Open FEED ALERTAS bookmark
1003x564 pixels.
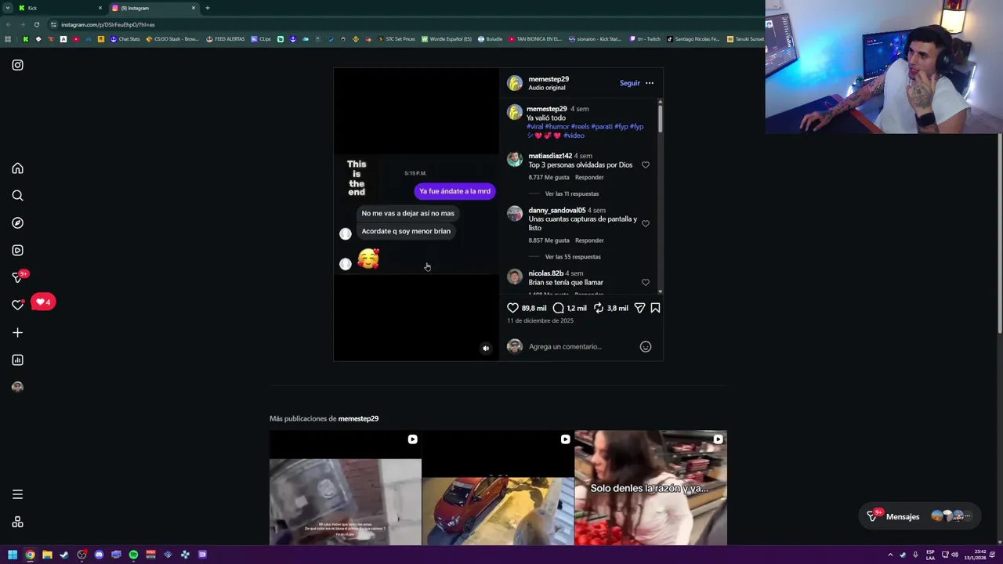pyautogui.click(x=226, y=39)
